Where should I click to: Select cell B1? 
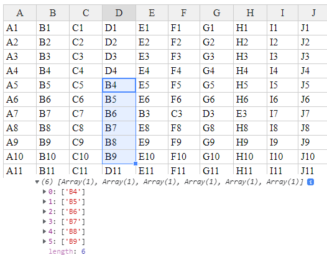pyautogui.click(x=53, y=28)
